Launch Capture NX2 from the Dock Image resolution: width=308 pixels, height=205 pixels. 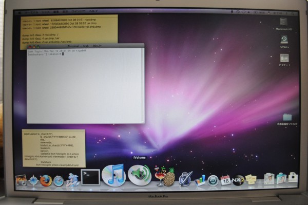(238, 180)
